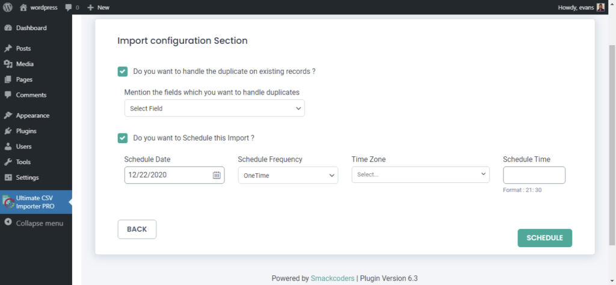This screenshot has height=285, width=616.
Task: Click the Dashboard gauge icon
Action: (x=8, y=28)
